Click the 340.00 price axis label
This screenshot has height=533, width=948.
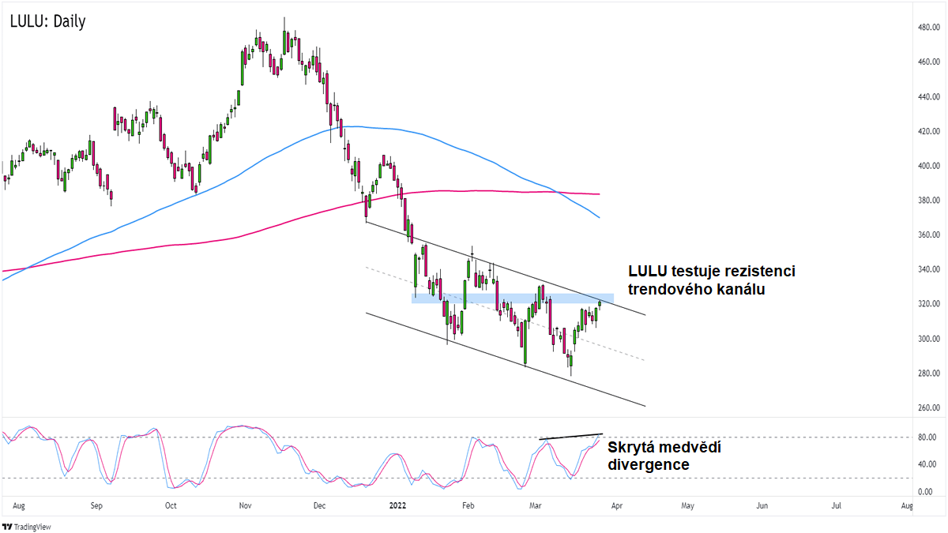(927, 269)
